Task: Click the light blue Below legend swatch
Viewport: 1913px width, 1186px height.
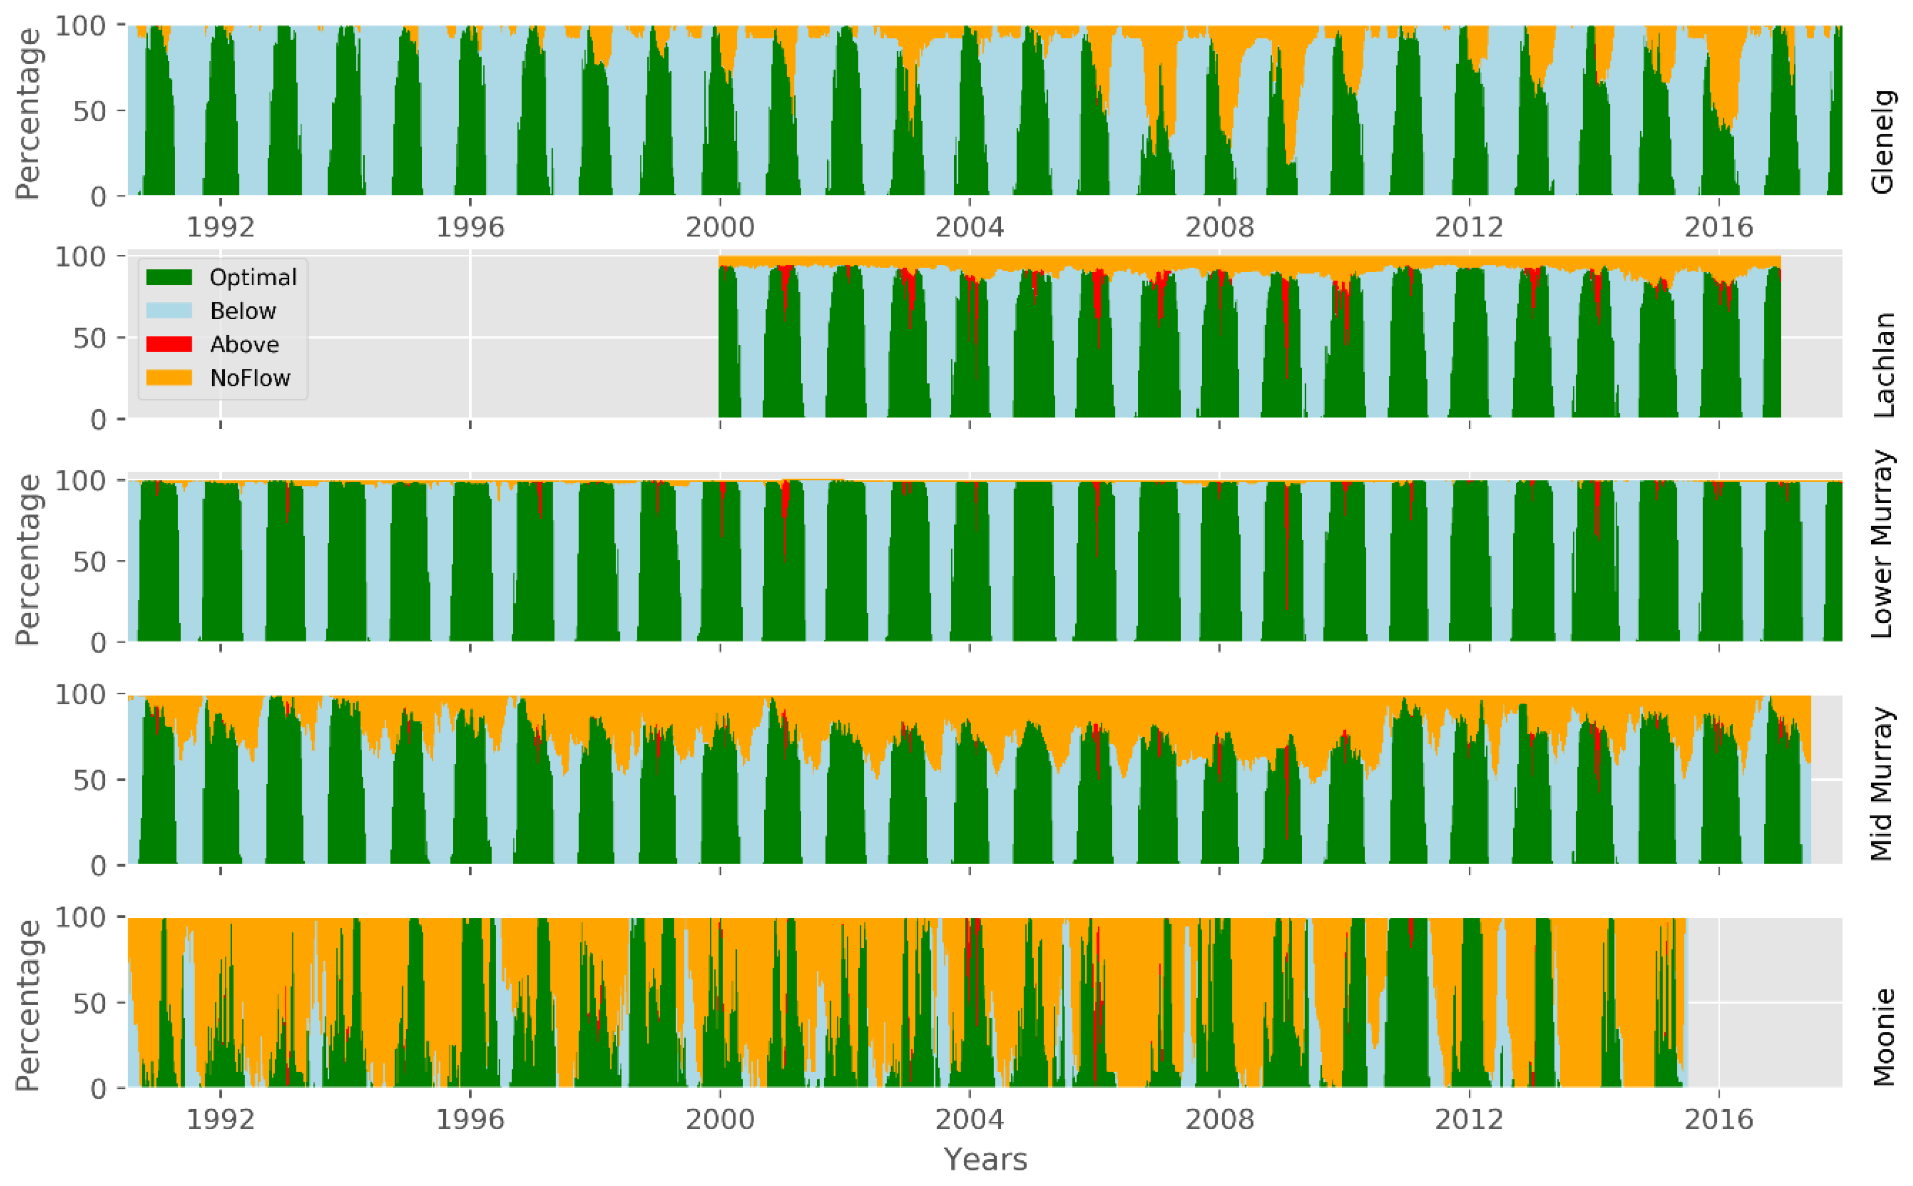Action: click(x=169, y=311)
